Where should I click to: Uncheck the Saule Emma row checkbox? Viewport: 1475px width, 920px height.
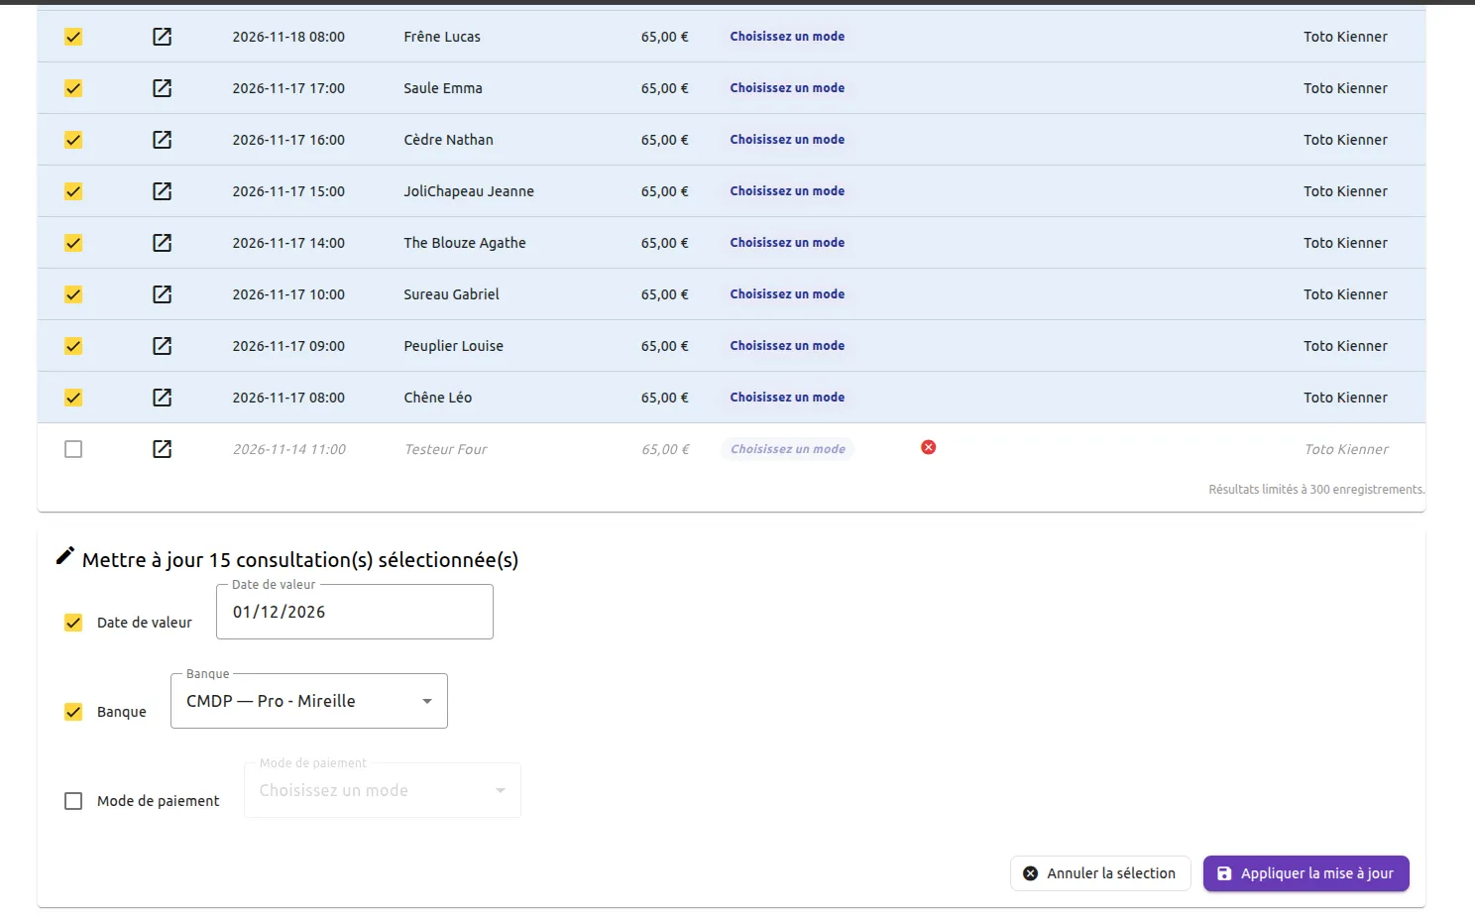(73, 88)
